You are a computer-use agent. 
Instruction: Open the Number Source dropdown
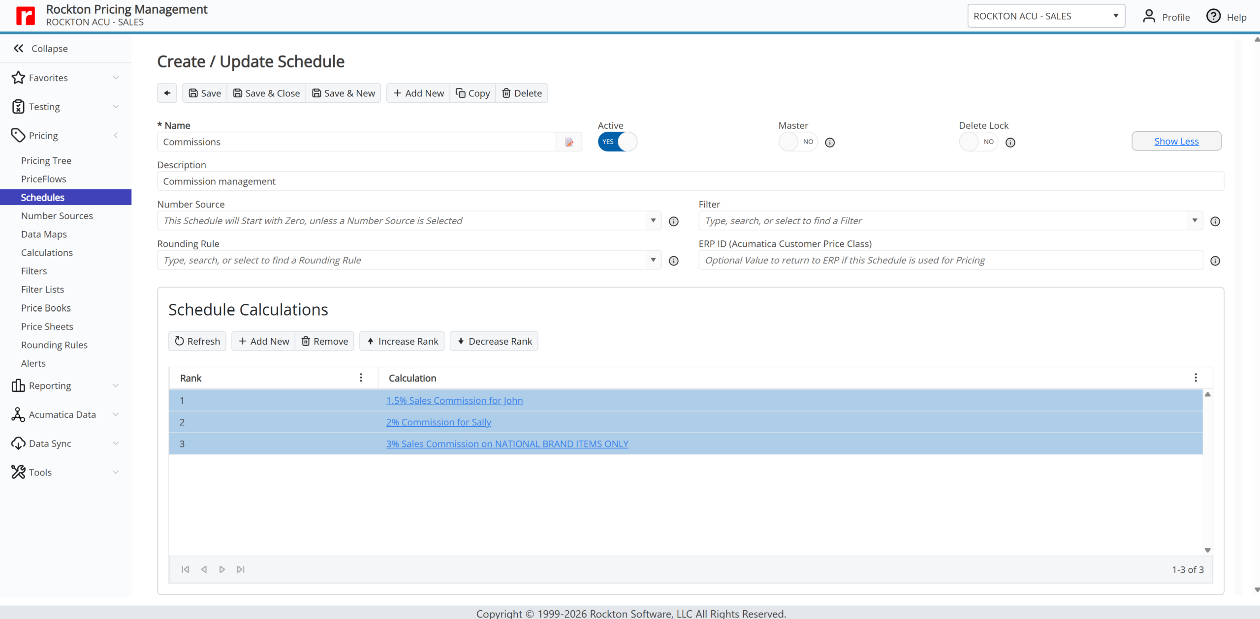click(x=653, y=221)
